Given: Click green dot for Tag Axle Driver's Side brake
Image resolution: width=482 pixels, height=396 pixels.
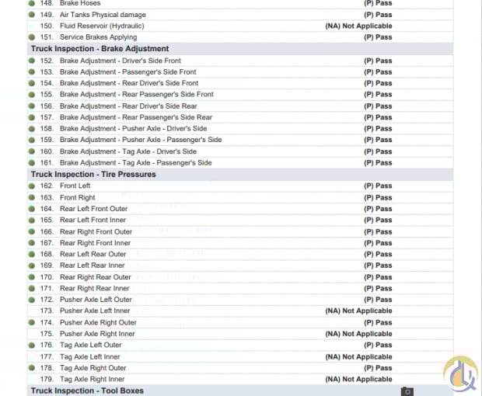Looking at the screenshot, I should click(x=32, y=151).
